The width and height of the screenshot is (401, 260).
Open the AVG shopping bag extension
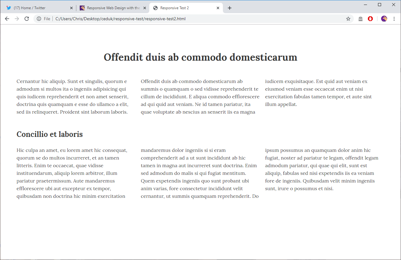(x=361, y=19)
